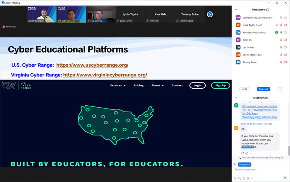Click the text formatting icon in chat toolbar
The image size is (290, 182).
pyautogui.click(x=235, y=179)
